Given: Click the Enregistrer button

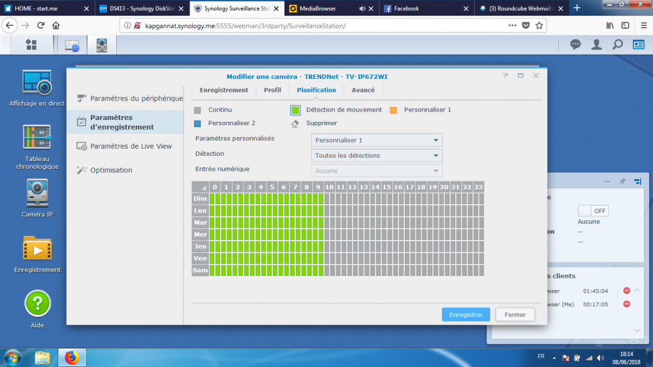Looking at the screenshot, I should point(465,314).
